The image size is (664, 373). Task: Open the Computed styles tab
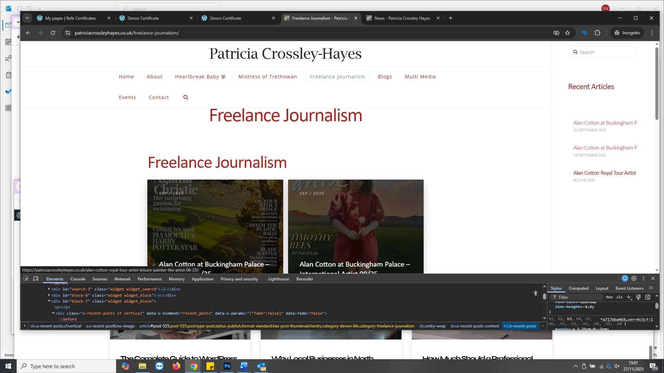tap(578, 288)
